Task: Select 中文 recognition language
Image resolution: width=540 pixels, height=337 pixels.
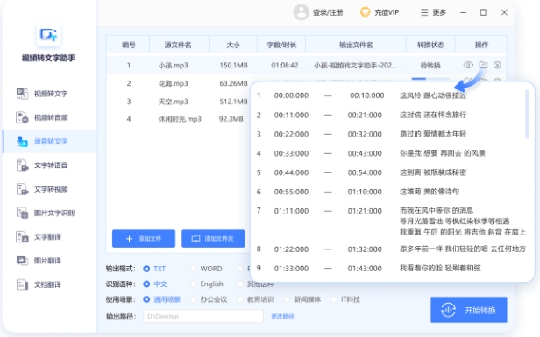Action: 155,284
